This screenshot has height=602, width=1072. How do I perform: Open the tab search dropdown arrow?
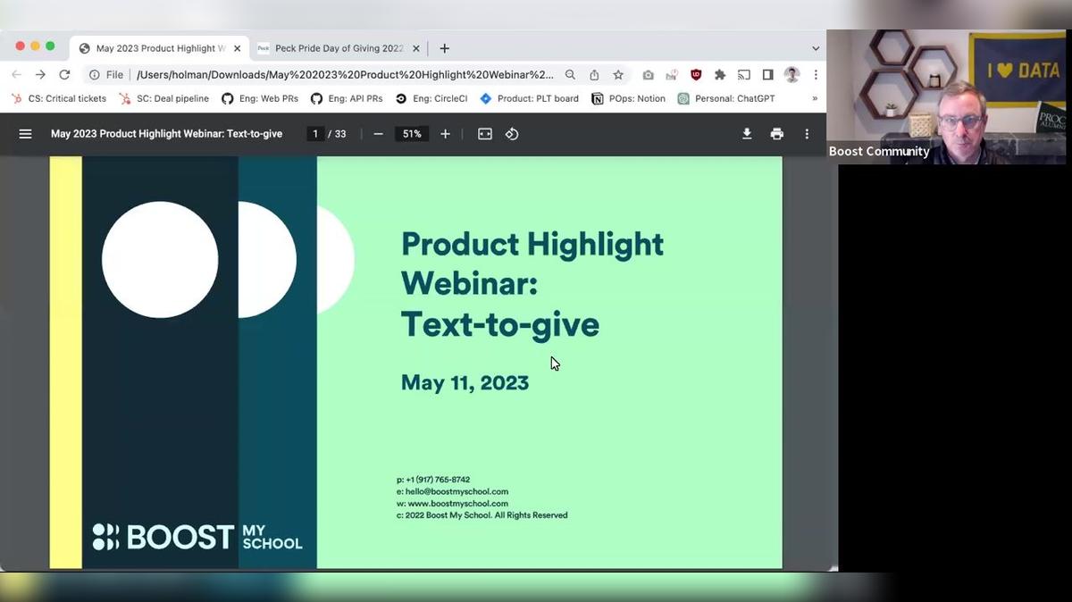(816, 47)
